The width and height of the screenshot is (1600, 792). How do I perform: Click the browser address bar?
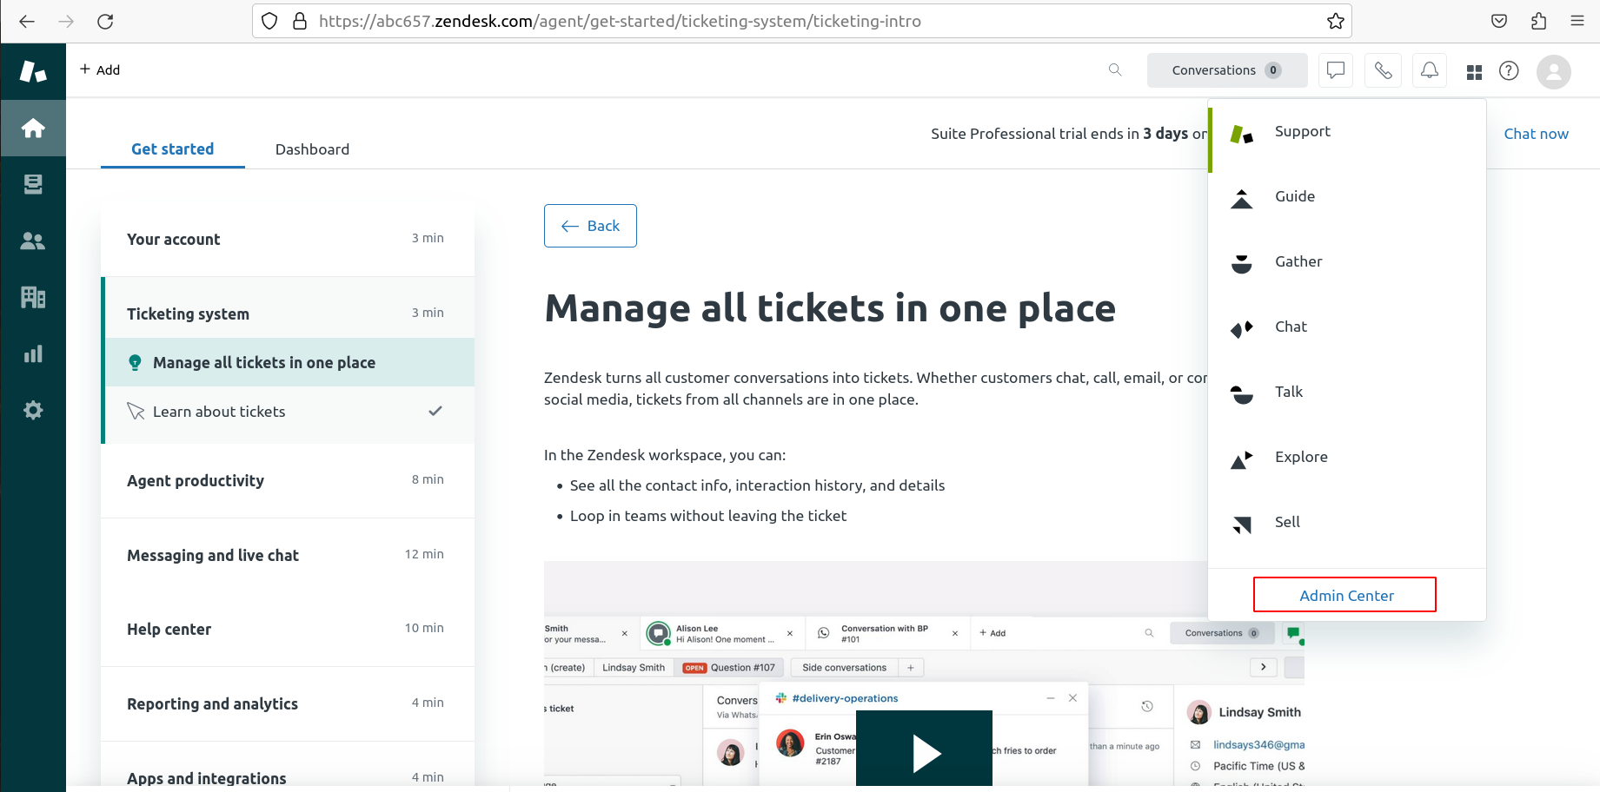click(x=801, y=22)
